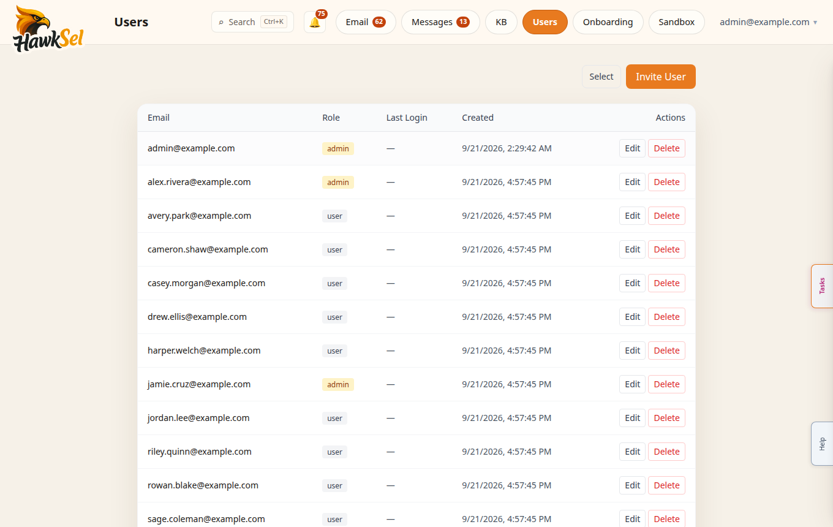Click the user role badge for drew.ellis

[x=334, y=317]
